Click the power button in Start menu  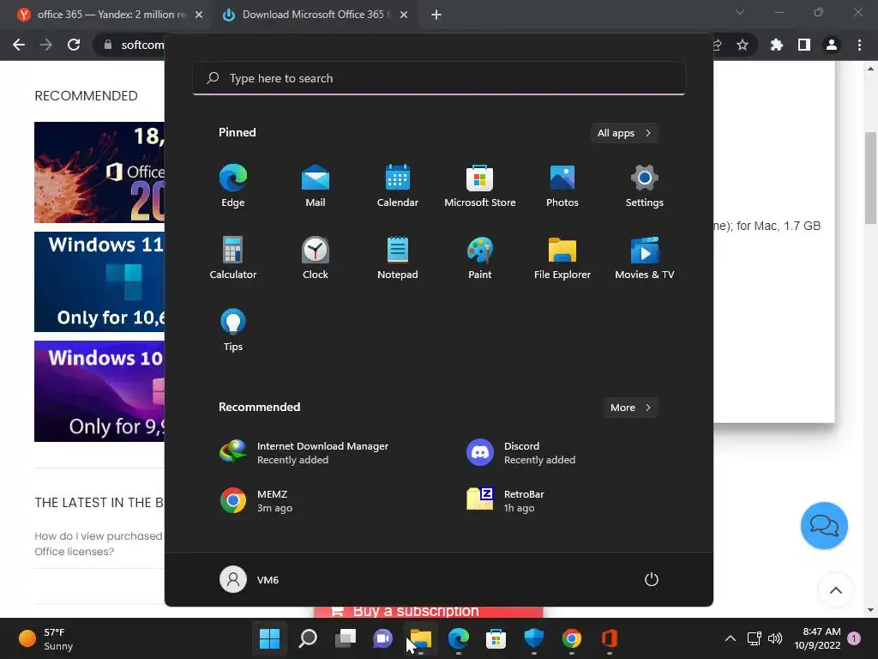(652, 579)
